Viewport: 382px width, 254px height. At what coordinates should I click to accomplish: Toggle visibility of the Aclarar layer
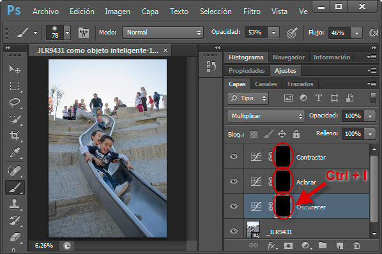(x=234, y=181)
